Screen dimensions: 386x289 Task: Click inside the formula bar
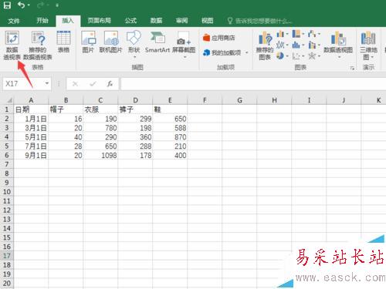click(x=253, y=84)
